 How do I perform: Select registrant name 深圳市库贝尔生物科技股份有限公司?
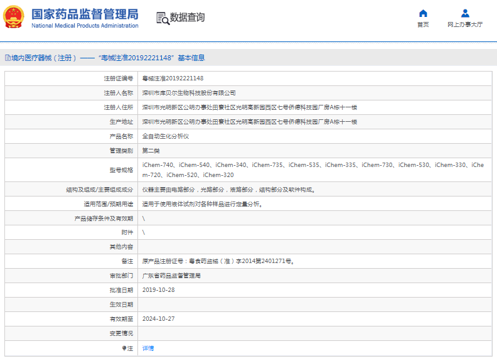[x=189, y=93]
